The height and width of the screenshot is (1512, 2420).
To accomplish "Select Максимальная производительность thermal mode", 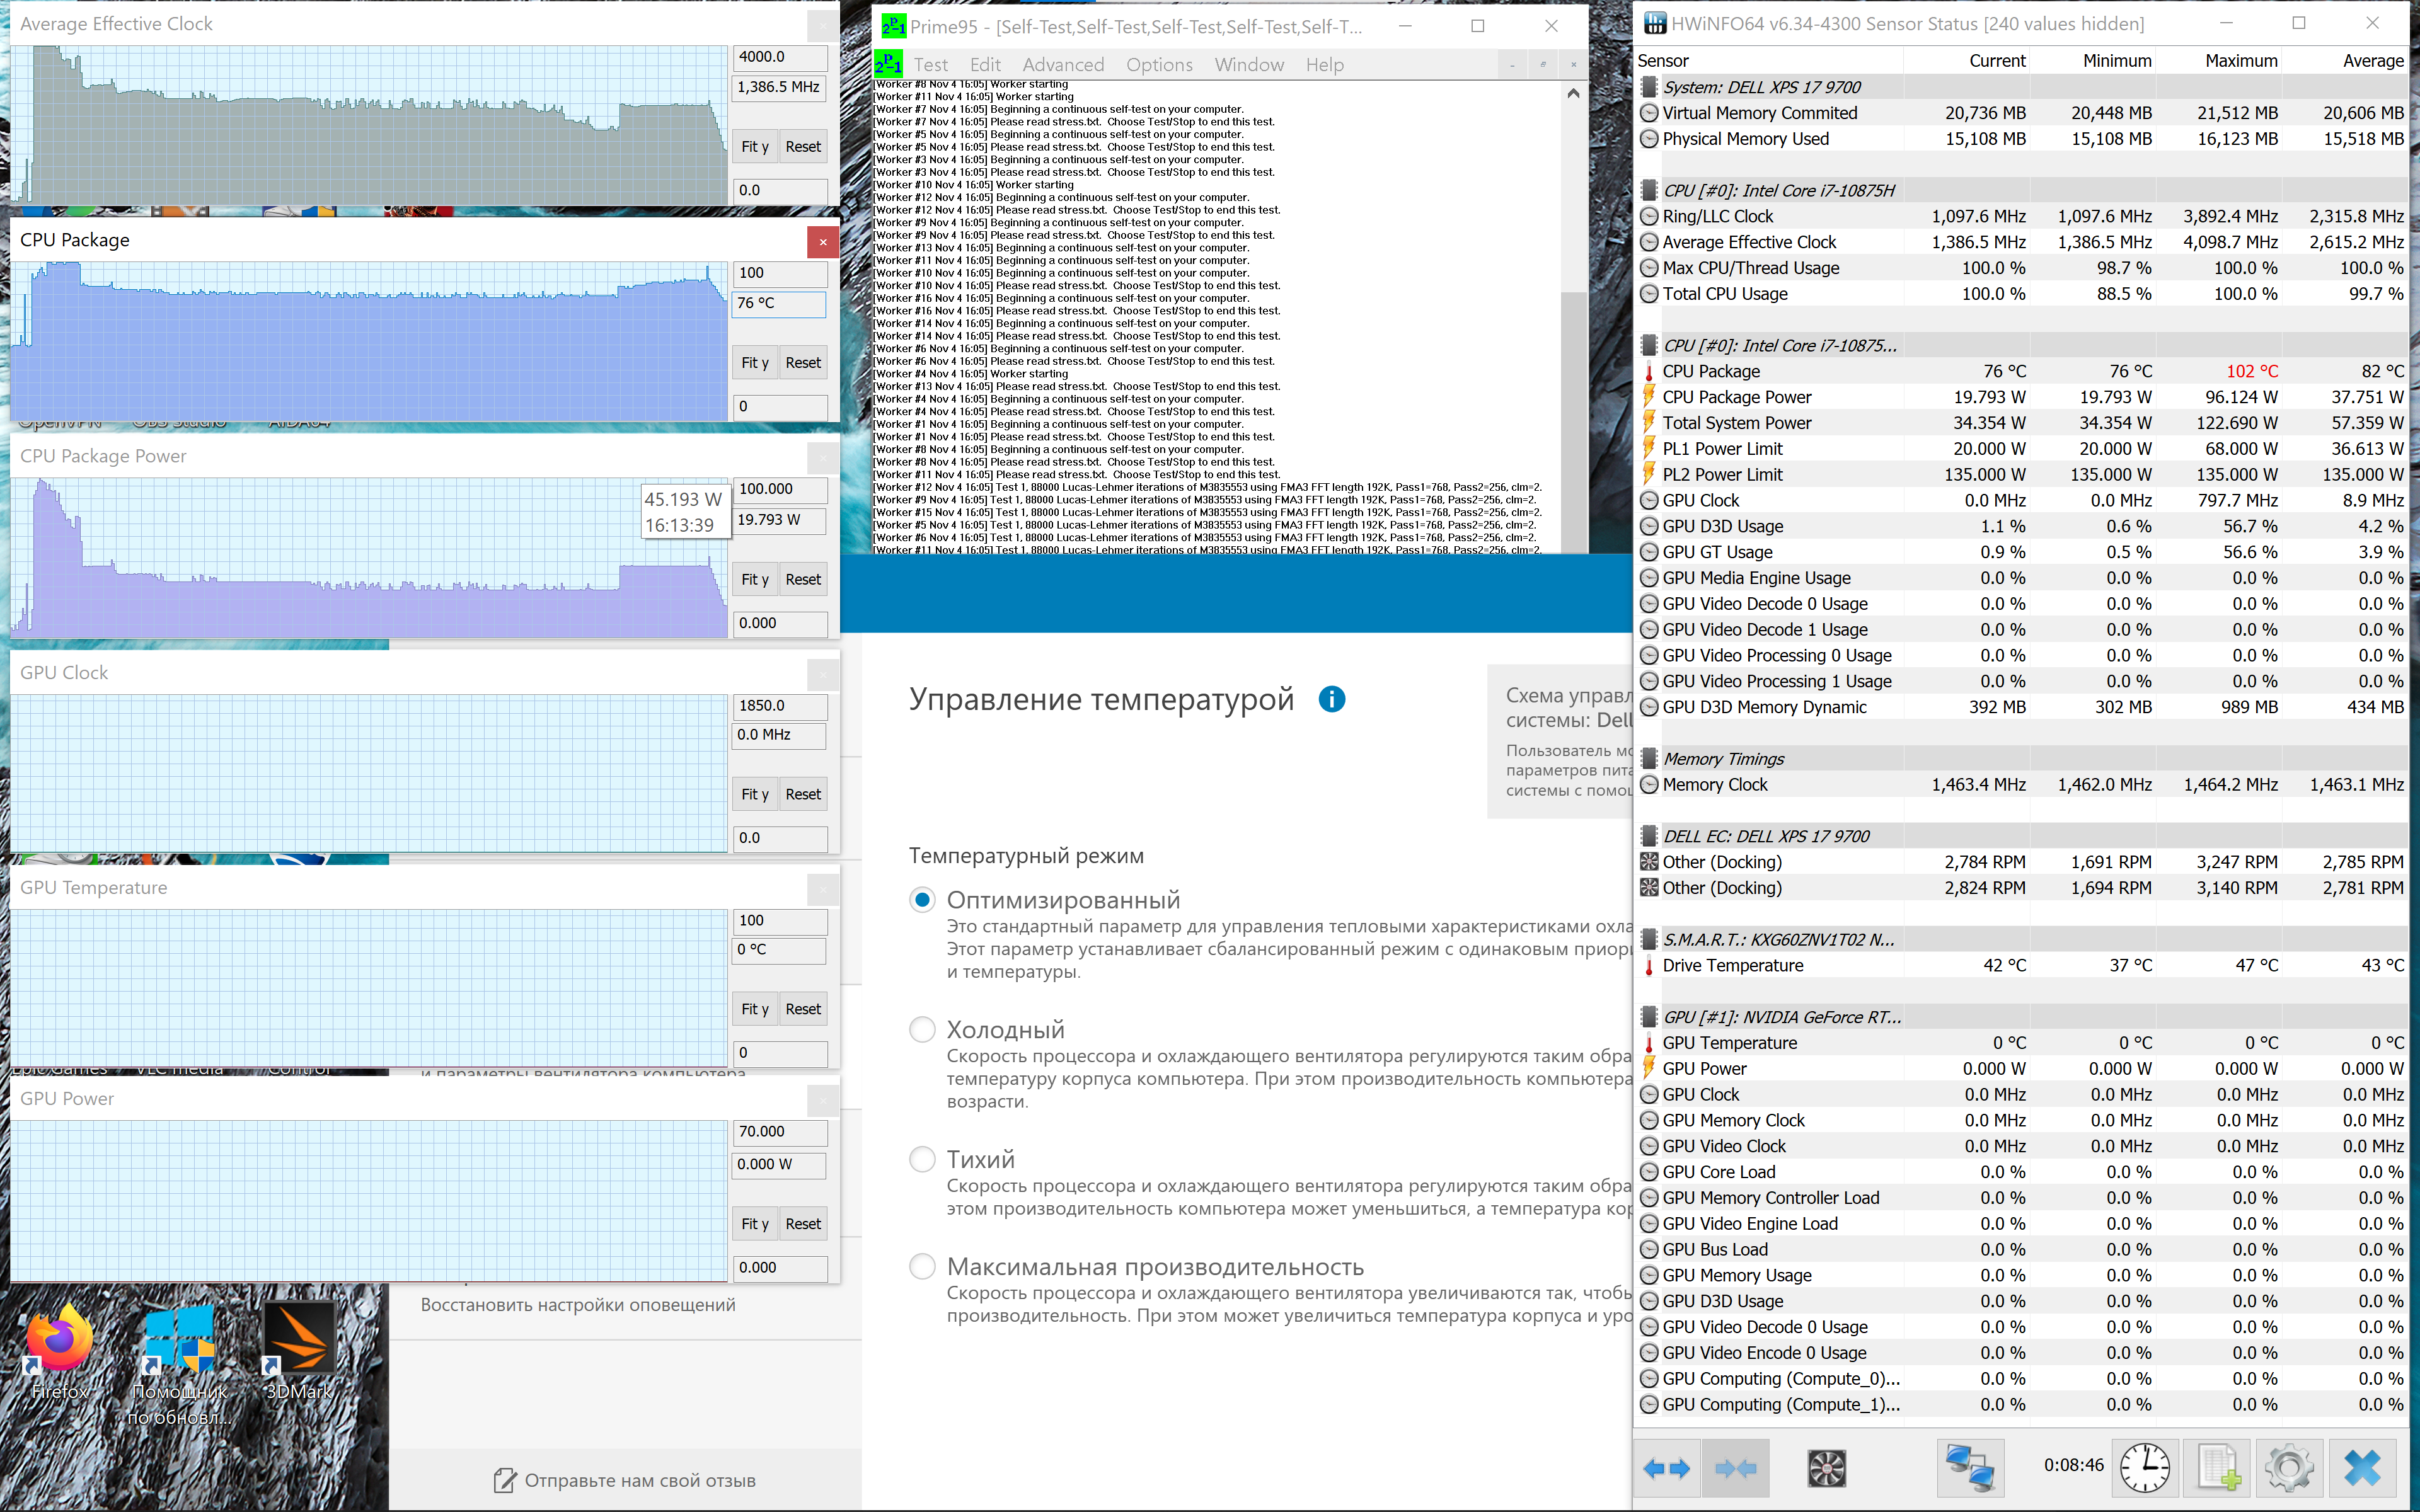I will coord(922,1267).
